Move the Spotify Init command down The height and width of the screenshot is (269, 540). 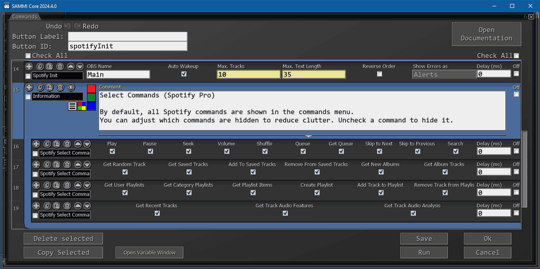tap(80, 66)
